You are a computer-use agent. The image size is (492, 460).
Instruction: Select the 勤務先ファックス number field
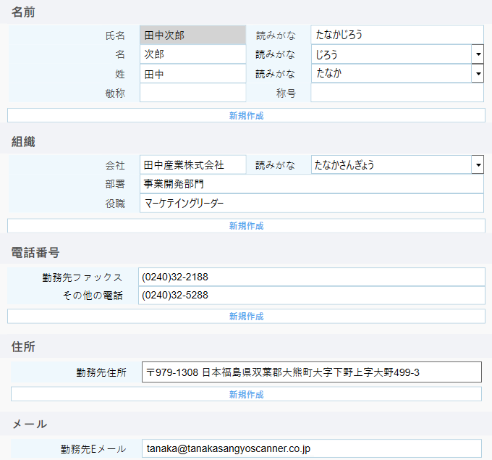pyautogui.click(x=311, y=277)
